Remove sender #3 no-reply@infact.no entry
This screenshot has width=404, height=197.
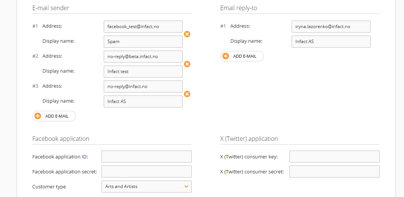coord(187,94)
